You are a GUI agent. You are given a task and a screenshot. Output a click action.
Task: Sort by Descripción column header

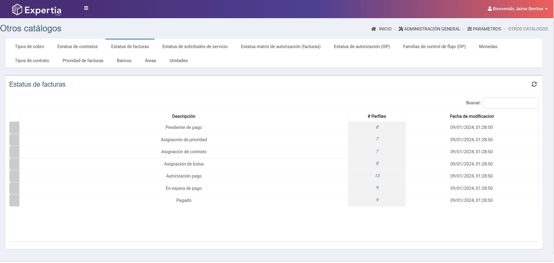point(184,116)
